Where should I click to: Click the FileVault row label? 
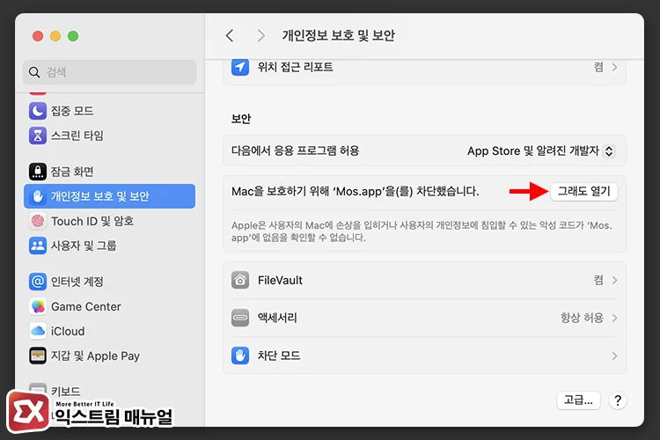280,281
